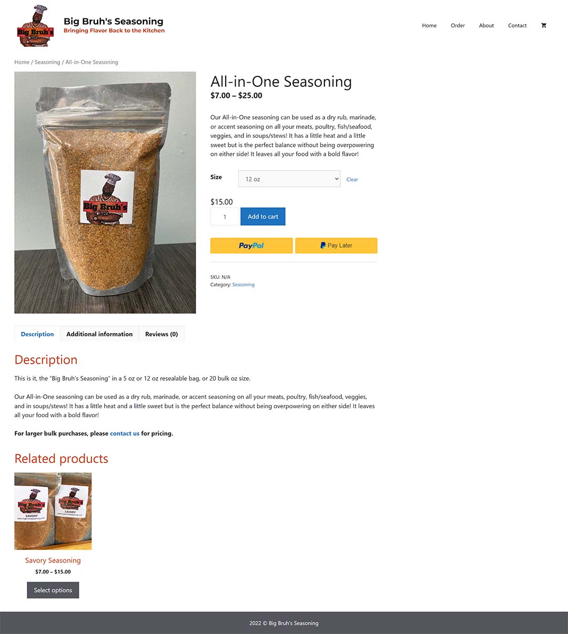
Task: Visit the About page
Action: 486,25
